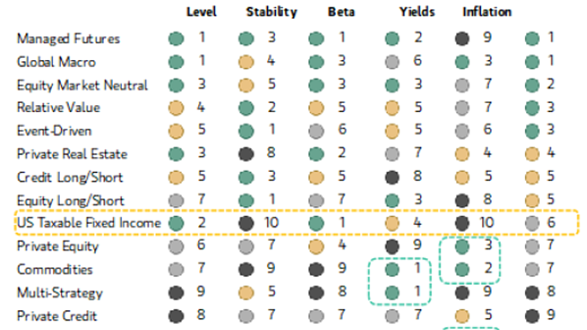
Task: Click the black dot in Private Real Estate Stability
Action: [x=246, y=154]
